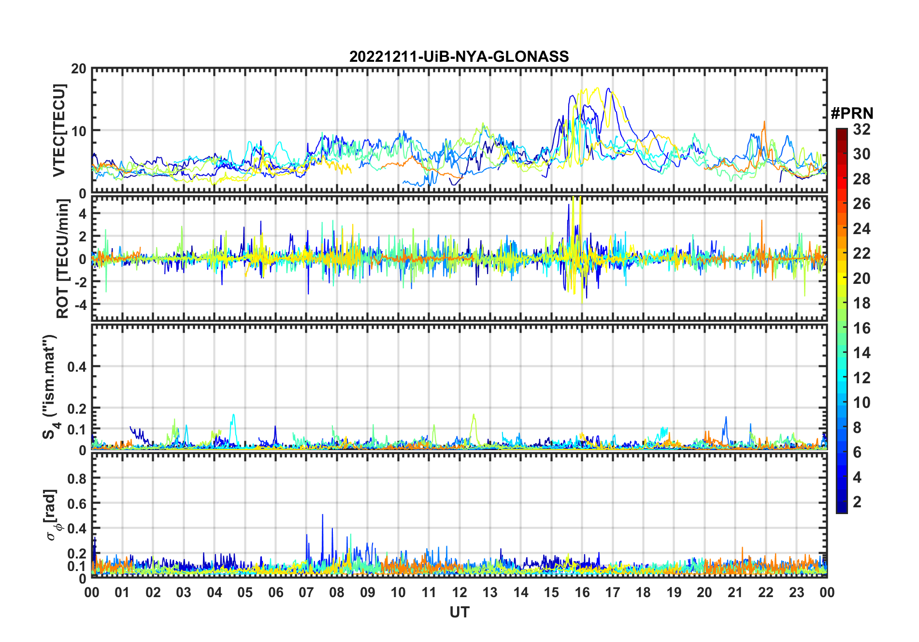Image resolution: width=919 pixels, height=642 pixels.
Task: Click UT hour tick label 23
Action: [x=797, y=592]
